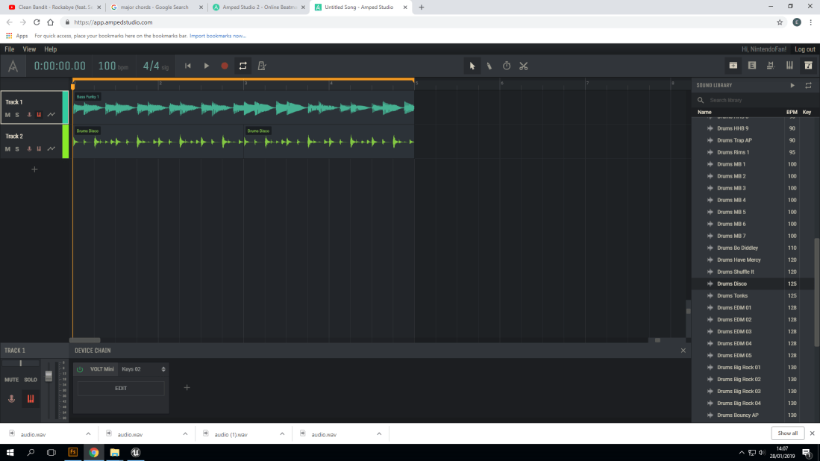Open the File menu

click(9, 48)
